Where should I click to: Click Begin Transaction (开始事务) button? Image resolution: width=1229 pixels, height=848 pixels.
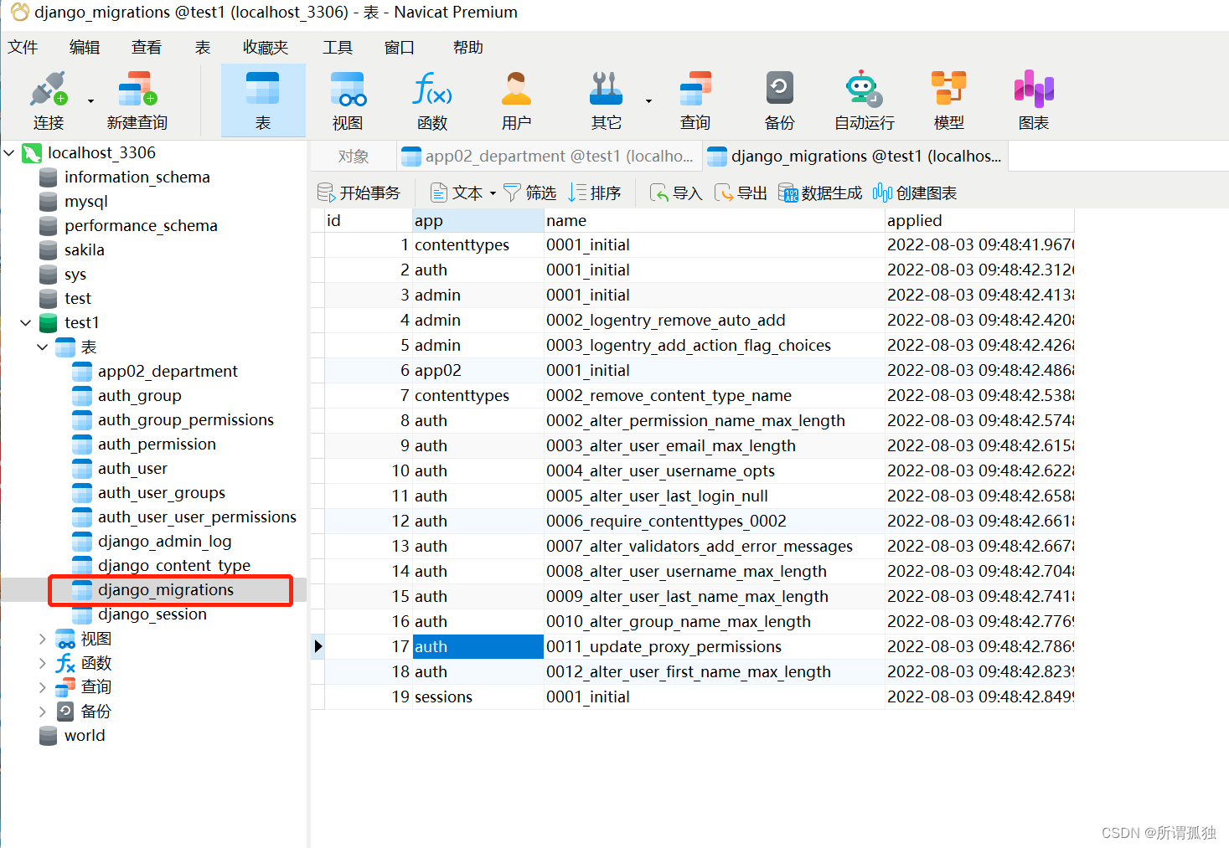click(359, 193)
